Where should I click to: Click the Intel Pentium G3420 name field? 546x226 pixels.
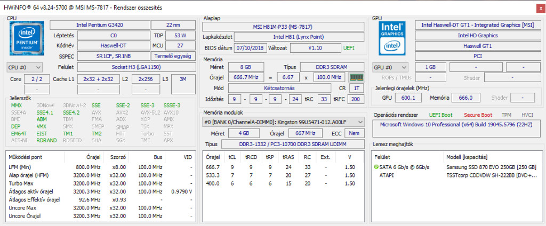click(100, 25)
